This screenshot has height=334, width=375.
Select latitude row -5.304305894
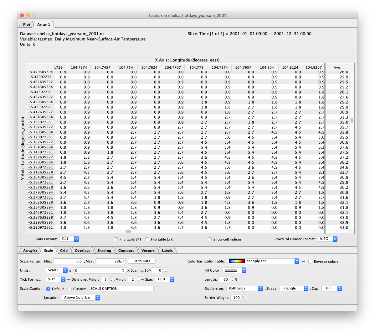point(40,177)
